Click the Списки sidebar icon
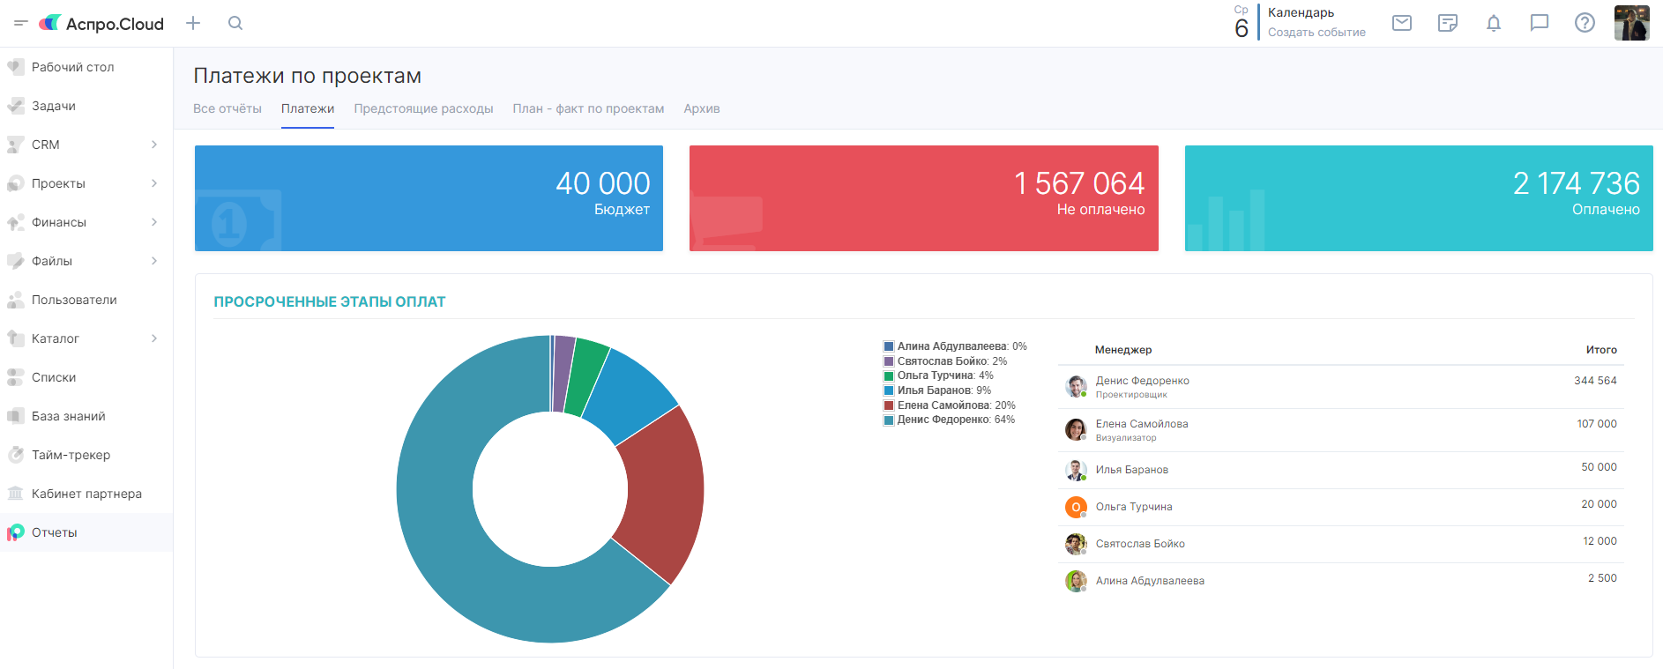Screen dimensions: 1663x669 [x=16, y=377]
